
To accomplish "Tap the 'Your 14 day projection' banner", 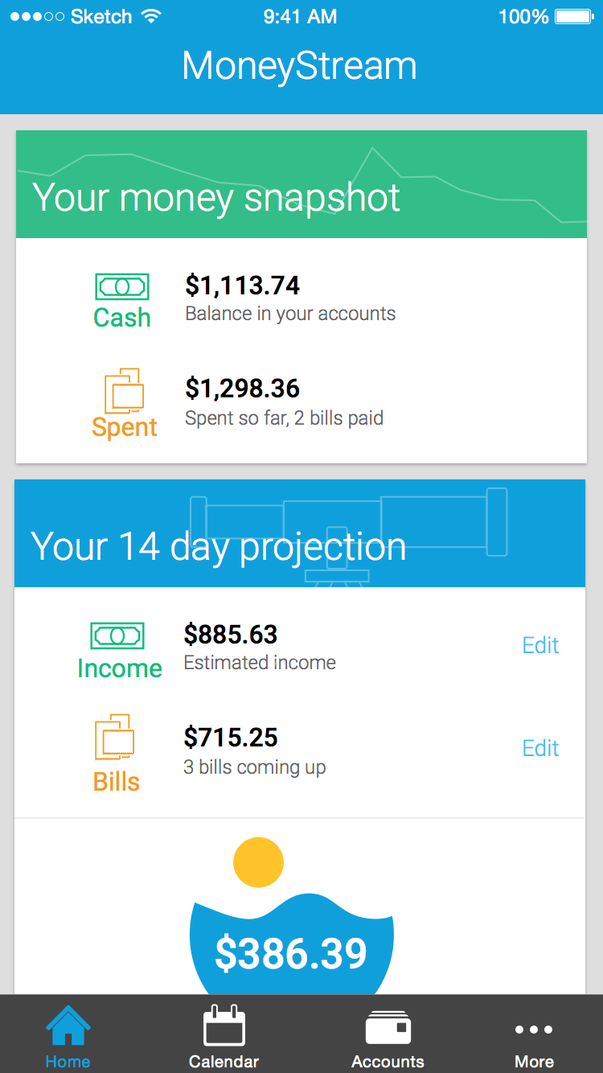I will (x=299, y=534).
